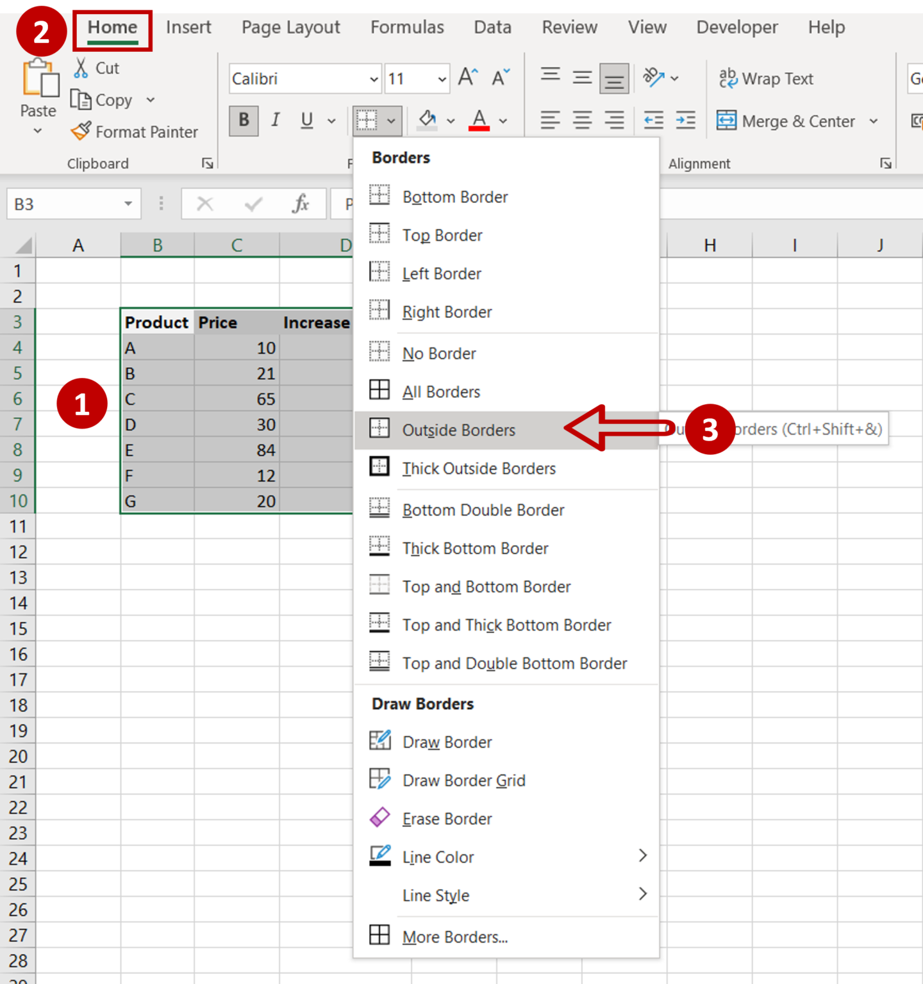Select Thick Outside Borders
The width and height of the screenshot is (923, 984).
(x=506, y=468)
